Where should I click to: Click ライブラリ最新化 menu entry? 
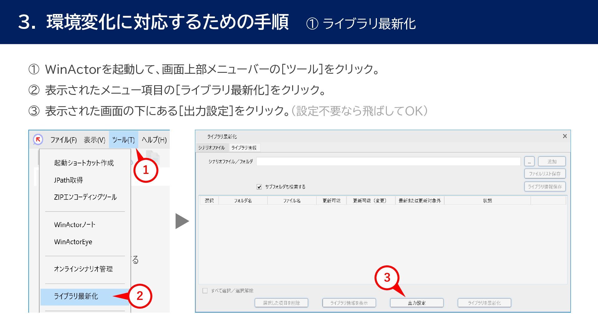pos(76,296)
